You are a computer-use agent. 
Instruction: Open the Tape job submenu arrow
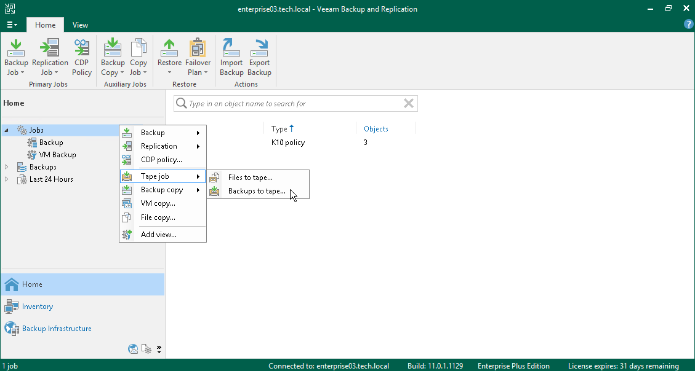[x=198, y=176]
